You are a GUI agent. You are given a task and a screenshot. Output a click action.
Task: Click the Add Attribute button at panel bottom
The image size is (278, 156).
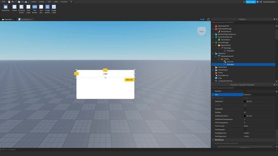(x=245, y=147)
